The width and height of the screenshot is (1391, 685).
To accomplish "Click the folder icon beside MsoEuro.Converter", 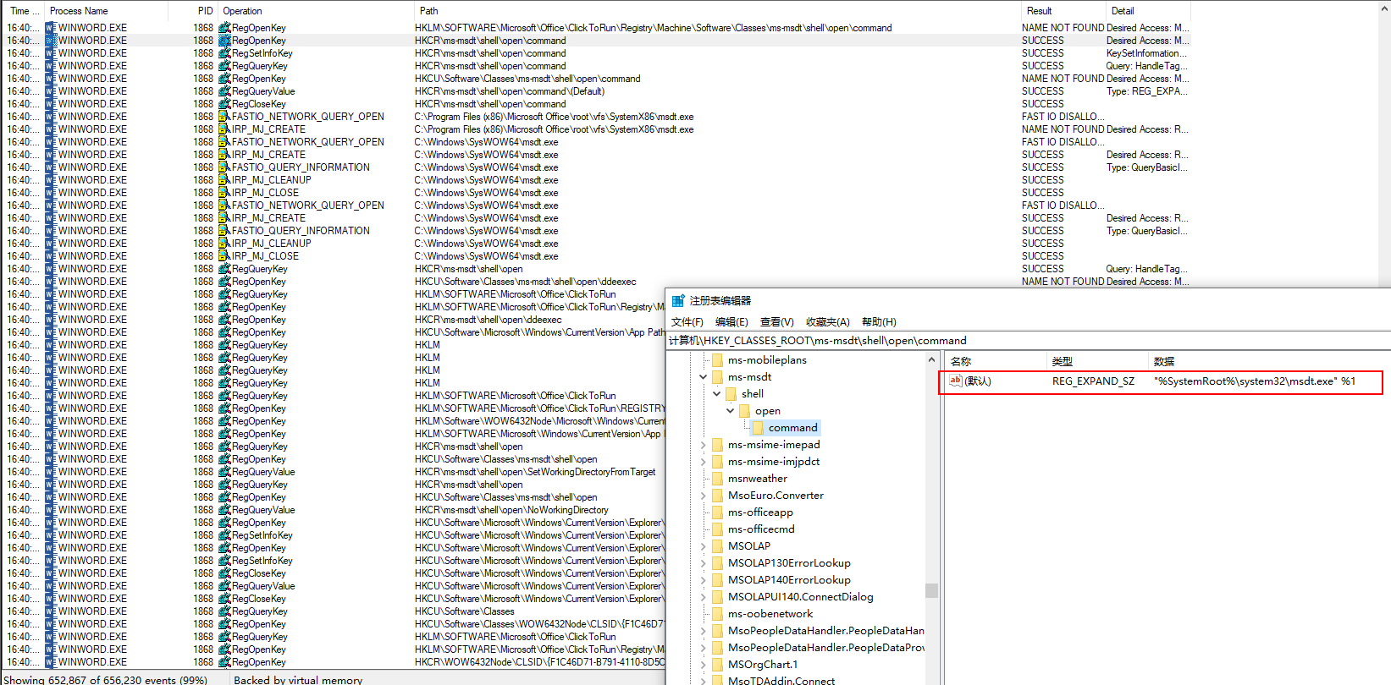I will tap(718, 496).
